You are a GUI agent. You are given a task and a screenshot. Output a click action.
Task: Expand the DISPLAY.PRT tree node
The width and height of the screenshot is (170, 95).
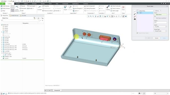coord(2,37)
